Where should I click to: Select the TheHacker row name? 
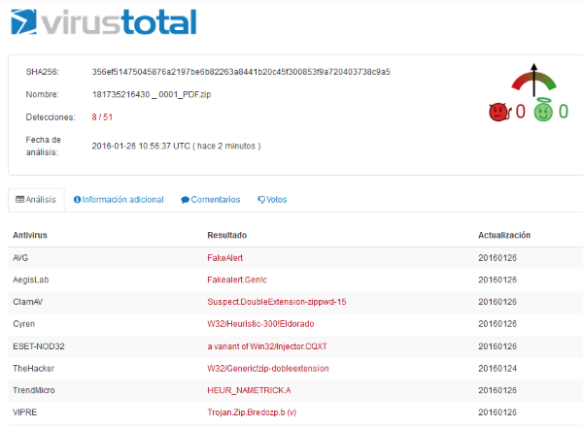pos(33,369)
